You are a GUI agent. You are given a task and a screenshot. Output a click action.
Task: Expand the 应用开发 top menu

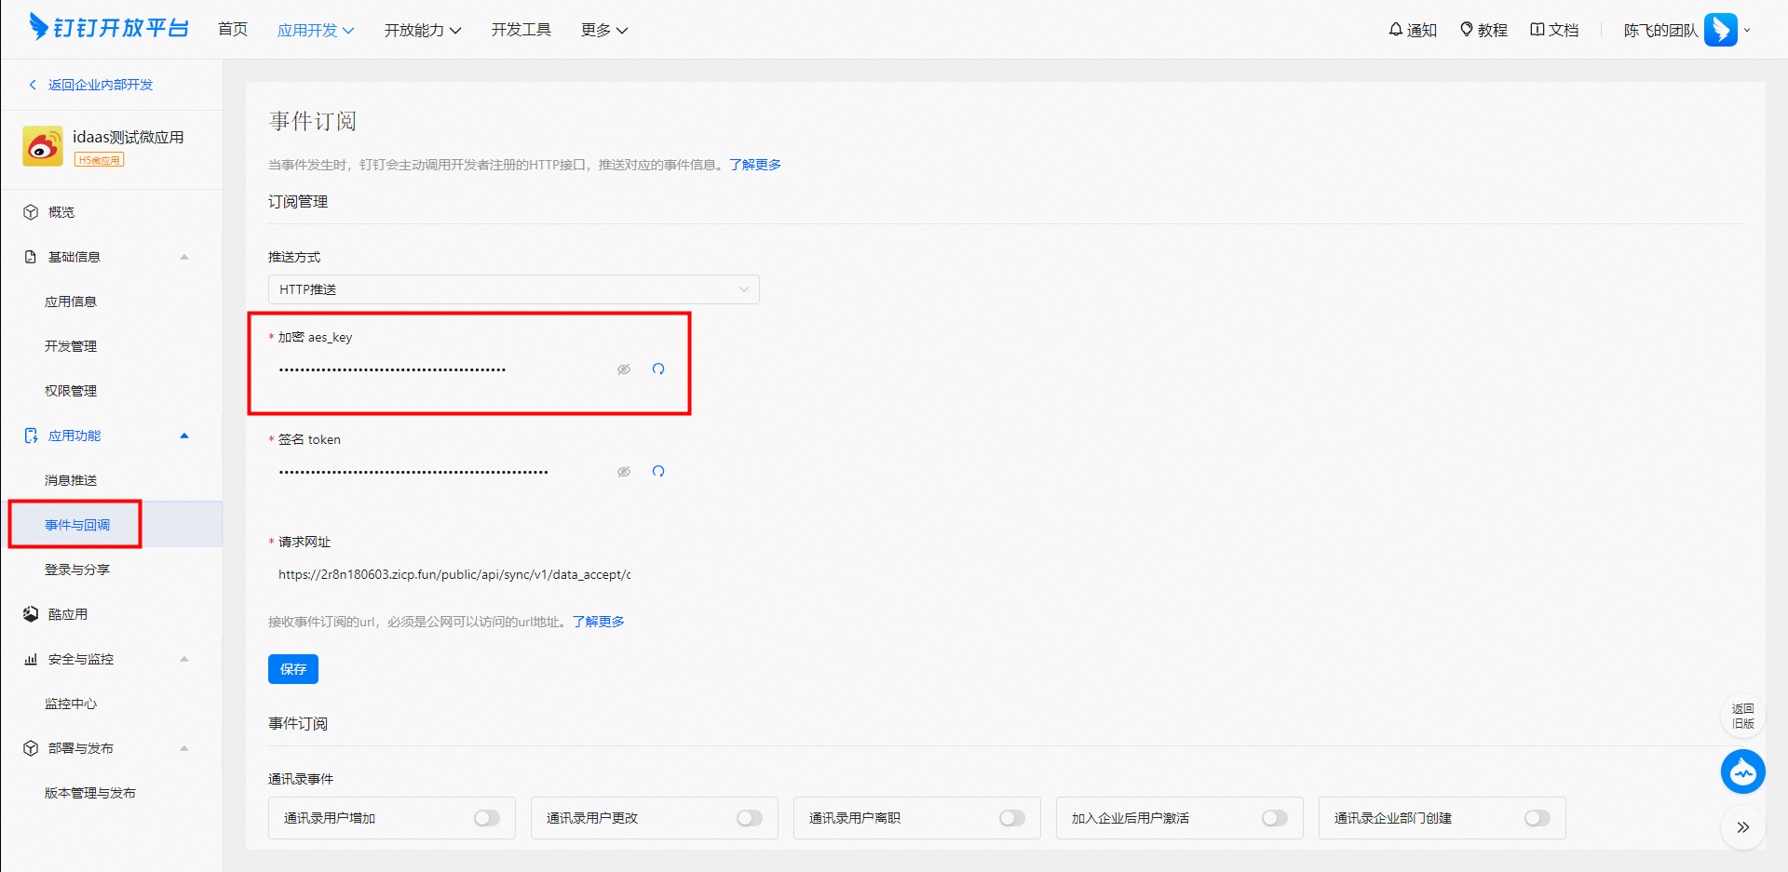[x=316, y=30]
